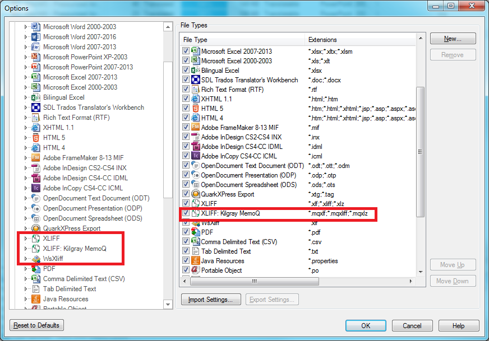
Task: Toggle Java Resources file type checkbox
Action: pos(186,260)
